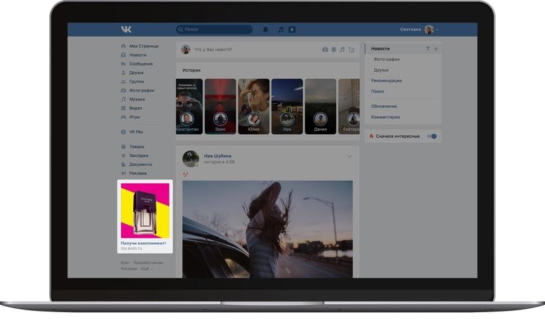The image size is (545, 319).
Task: Click Ира Шубина's post avatar
Action: tap(190, 158)
